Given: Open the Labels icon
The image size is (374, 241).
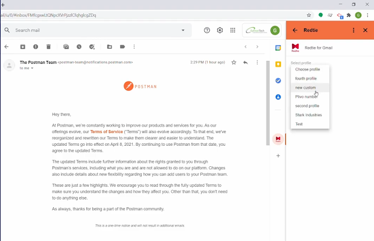Looking at the screenshot, I should (122, 46).
